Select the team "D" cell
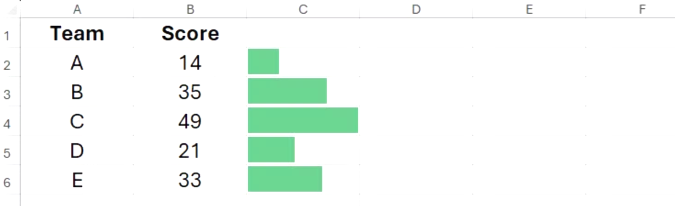This screenshot has height=206, width=675. tap(77, 150)
